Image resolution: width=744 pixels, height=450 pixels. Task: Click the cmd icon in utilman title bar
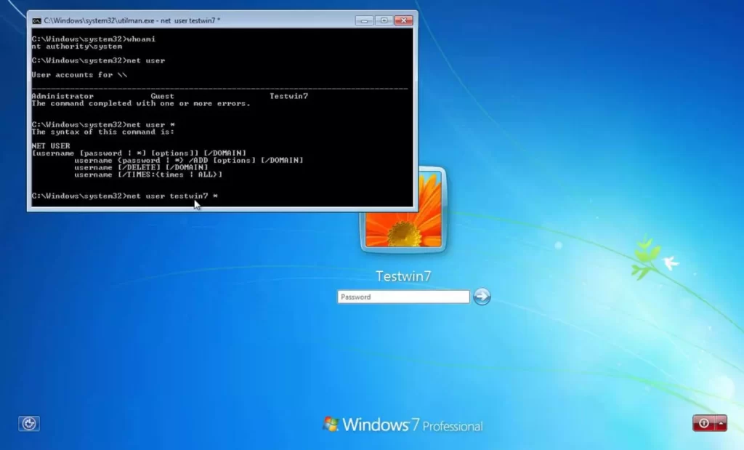point(36,20)
